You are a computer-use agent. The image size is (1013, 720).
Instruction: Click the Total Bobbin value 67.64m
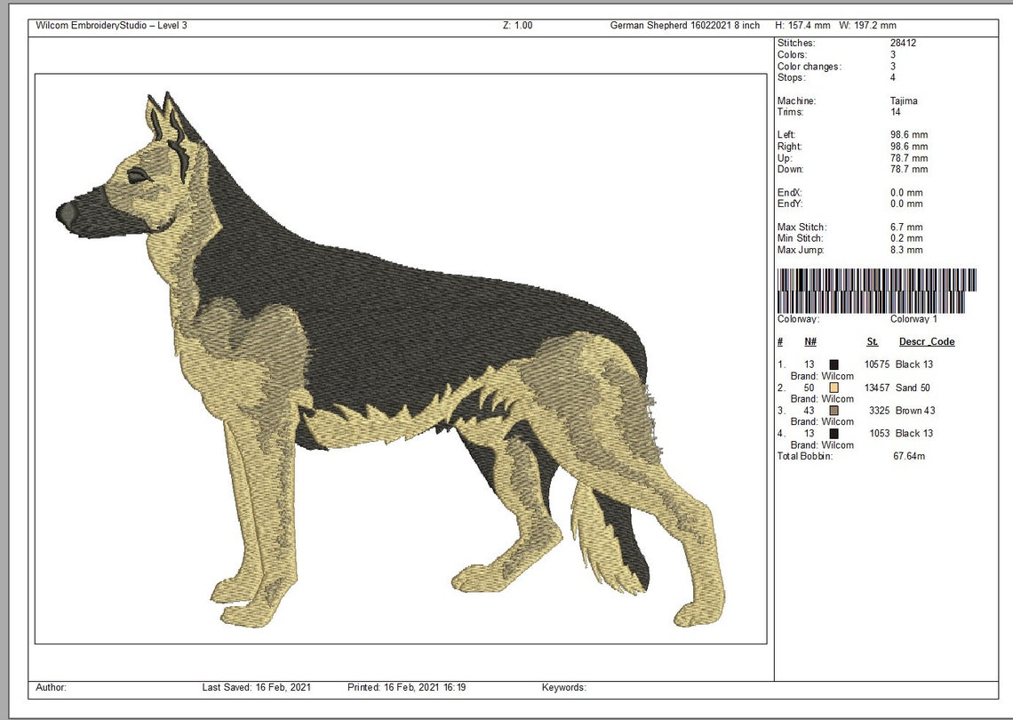(907, 456)
